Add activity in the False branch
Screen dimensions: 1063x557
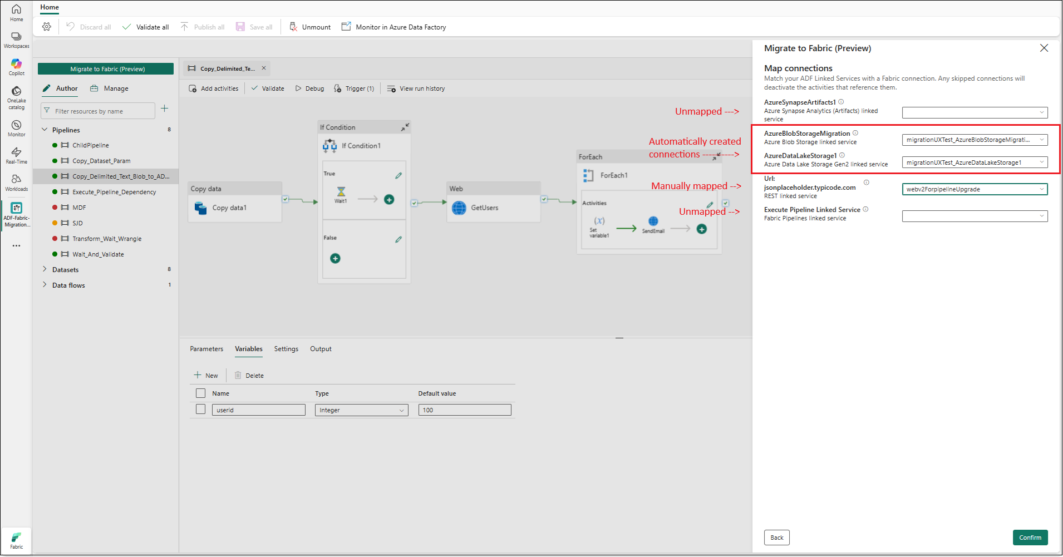pyautogui.click(x=335, y=258)
